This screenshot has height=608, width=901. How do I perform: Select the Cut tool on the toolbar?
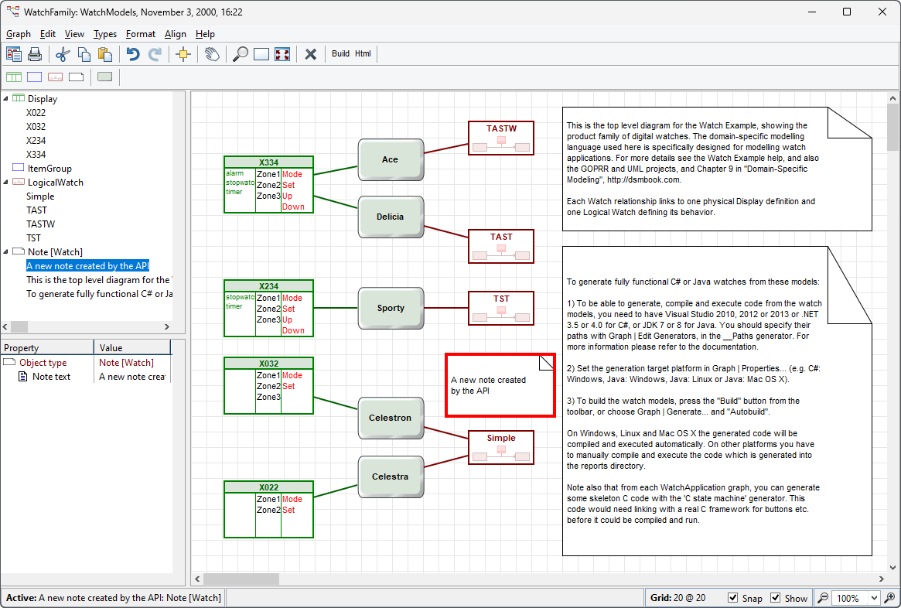[63, 54]
